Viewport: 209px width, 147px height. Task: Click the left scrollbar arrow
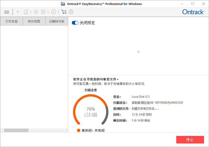coord(2,130)
